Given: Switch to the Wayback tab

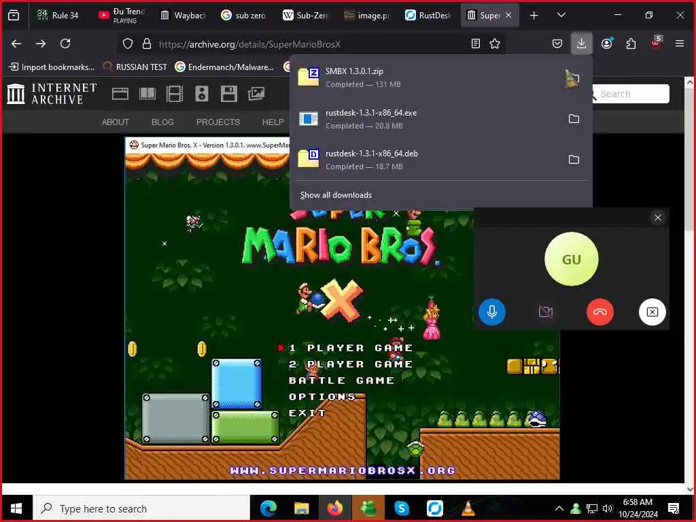Looking at the screenshot, I should pos(183,15).
